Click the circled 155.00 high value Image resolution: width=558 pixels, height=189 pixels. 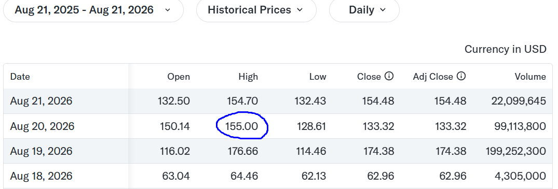coord(242,126)
